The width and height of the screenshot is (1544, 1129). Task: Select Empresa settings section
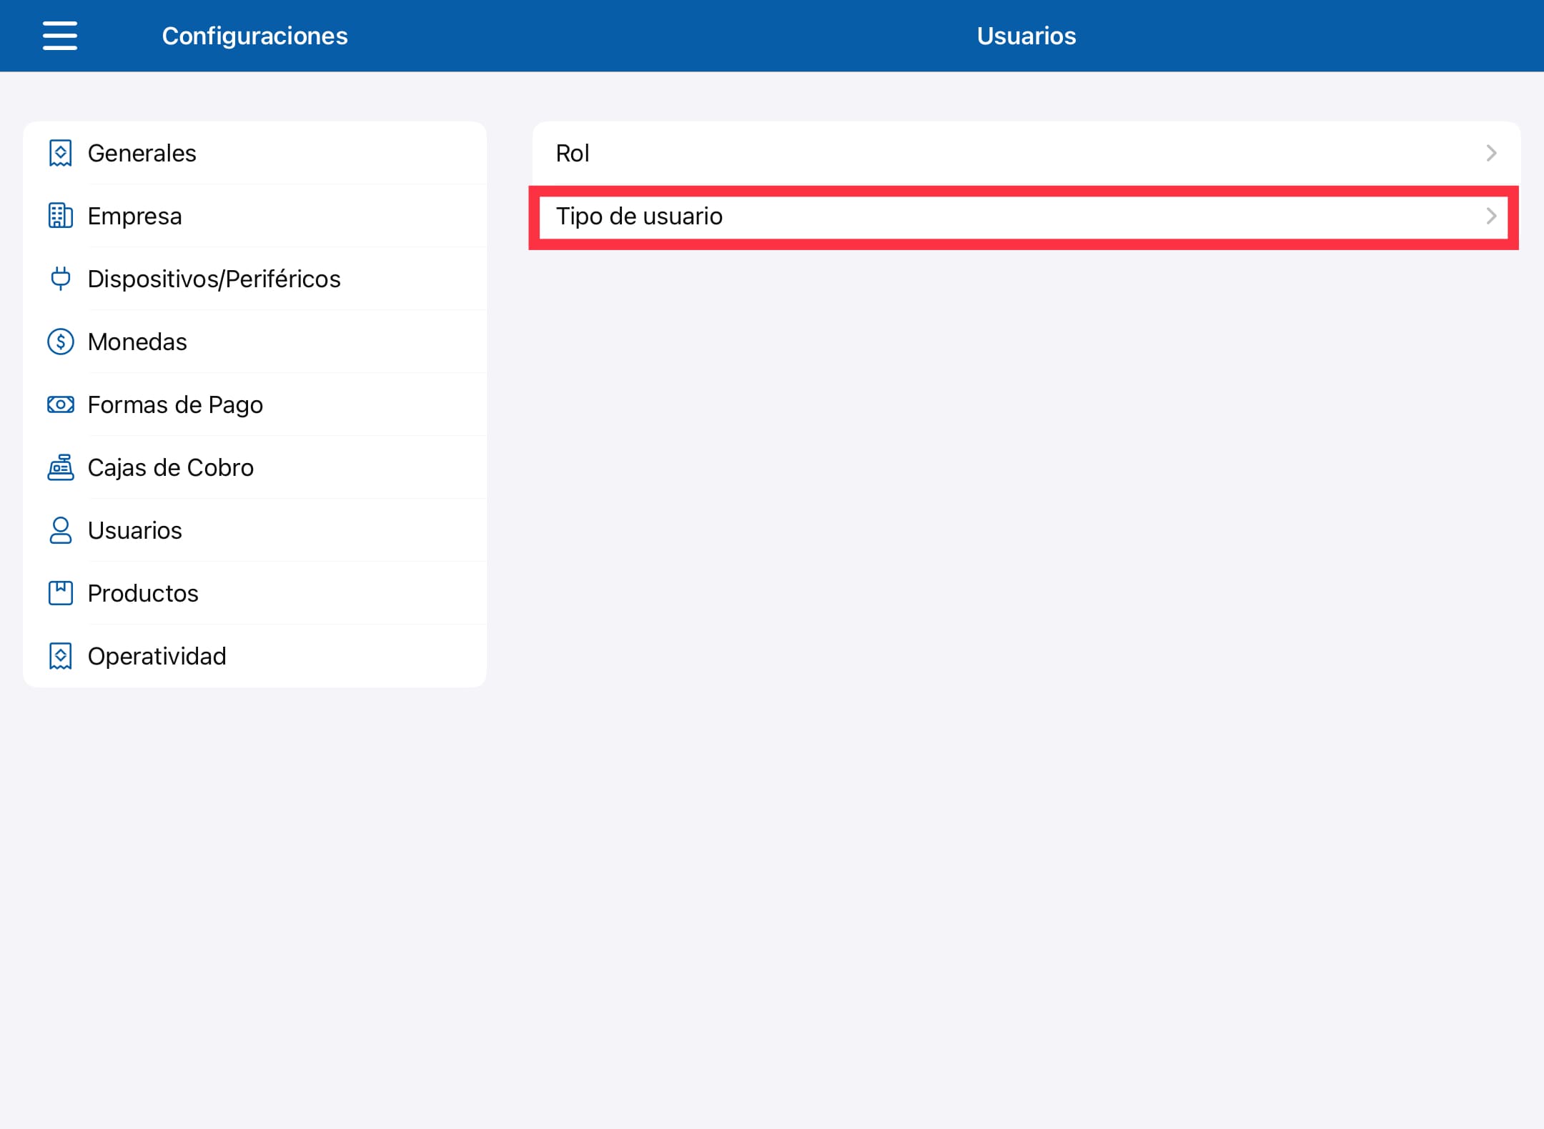tap(255, 216)
